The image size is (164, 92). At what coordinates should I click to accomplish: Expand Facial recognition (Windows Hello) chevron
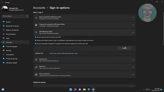[133, 18]
